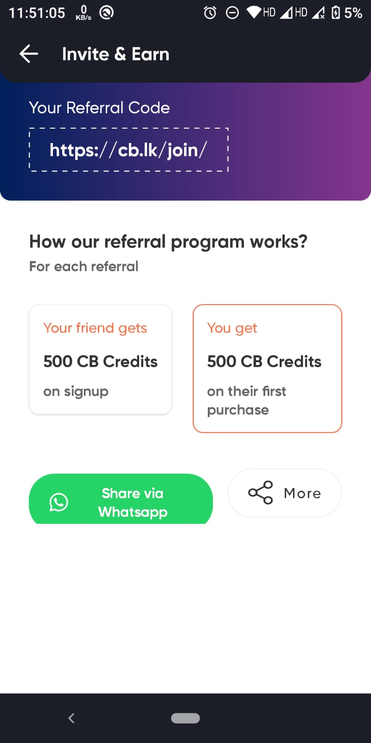Tap the 'Your Referral Code' label
Screen dimensions: 371x743
pyautogui.click(x=99, y=108)
